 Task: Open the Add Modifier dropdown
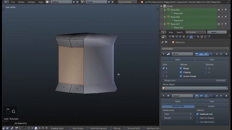pyautogui.click(x=195, y=49)
